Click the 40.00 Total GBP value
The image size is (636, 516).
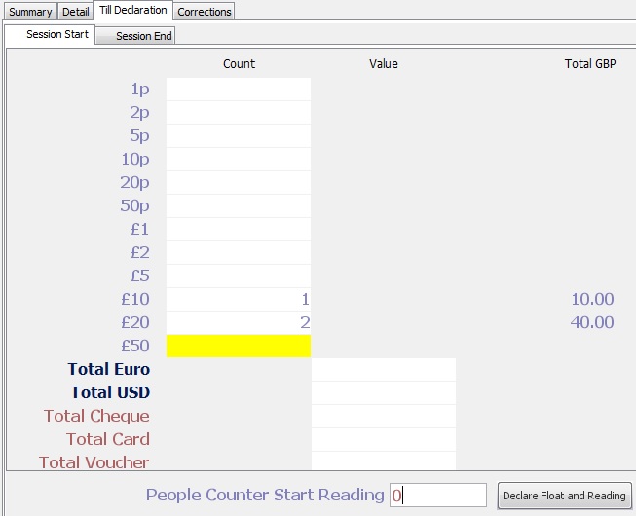click(x=592, y=322)
